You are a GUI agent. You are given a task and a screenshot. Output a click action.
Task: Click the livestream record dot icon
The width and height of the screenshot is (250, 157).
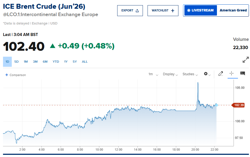(x=189, y=10)
